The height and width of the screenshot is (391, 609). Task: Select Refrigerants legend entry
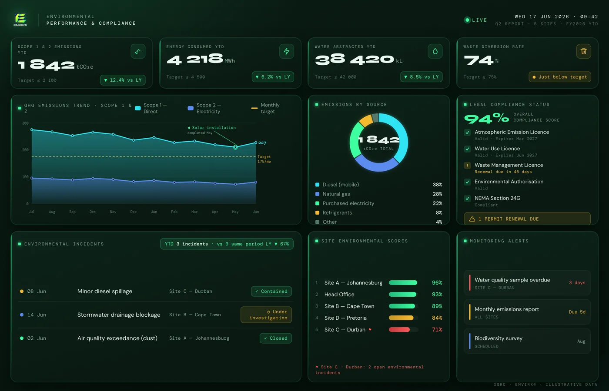click(x=378, y=213)
